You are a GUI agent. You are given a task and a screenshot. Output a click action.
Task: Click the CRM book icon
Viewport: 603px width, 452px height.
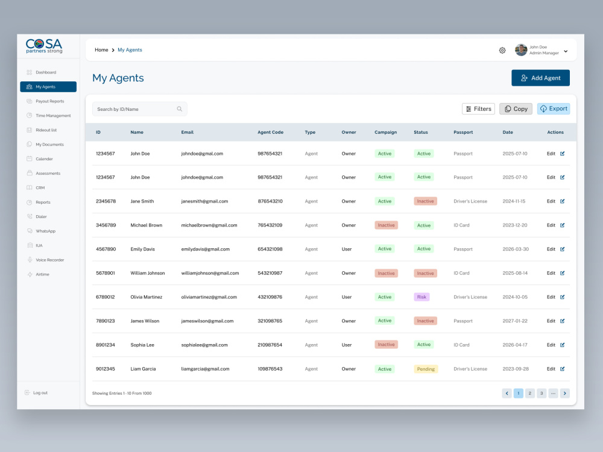click(29, 187)
